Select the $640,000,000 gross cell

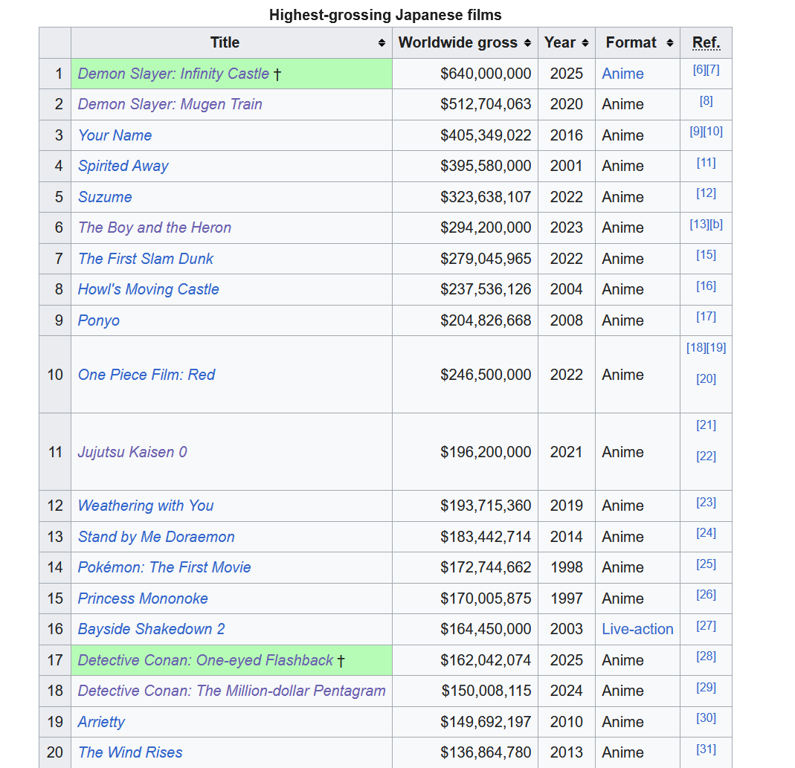coord(465,74)
